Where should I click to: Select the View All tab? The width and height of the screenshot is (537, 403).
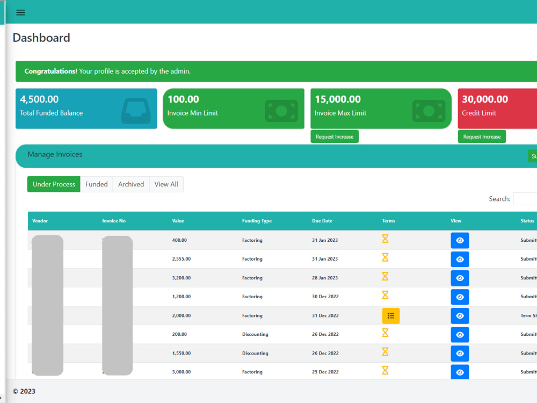pyautogui.click(x=166, y=184)
